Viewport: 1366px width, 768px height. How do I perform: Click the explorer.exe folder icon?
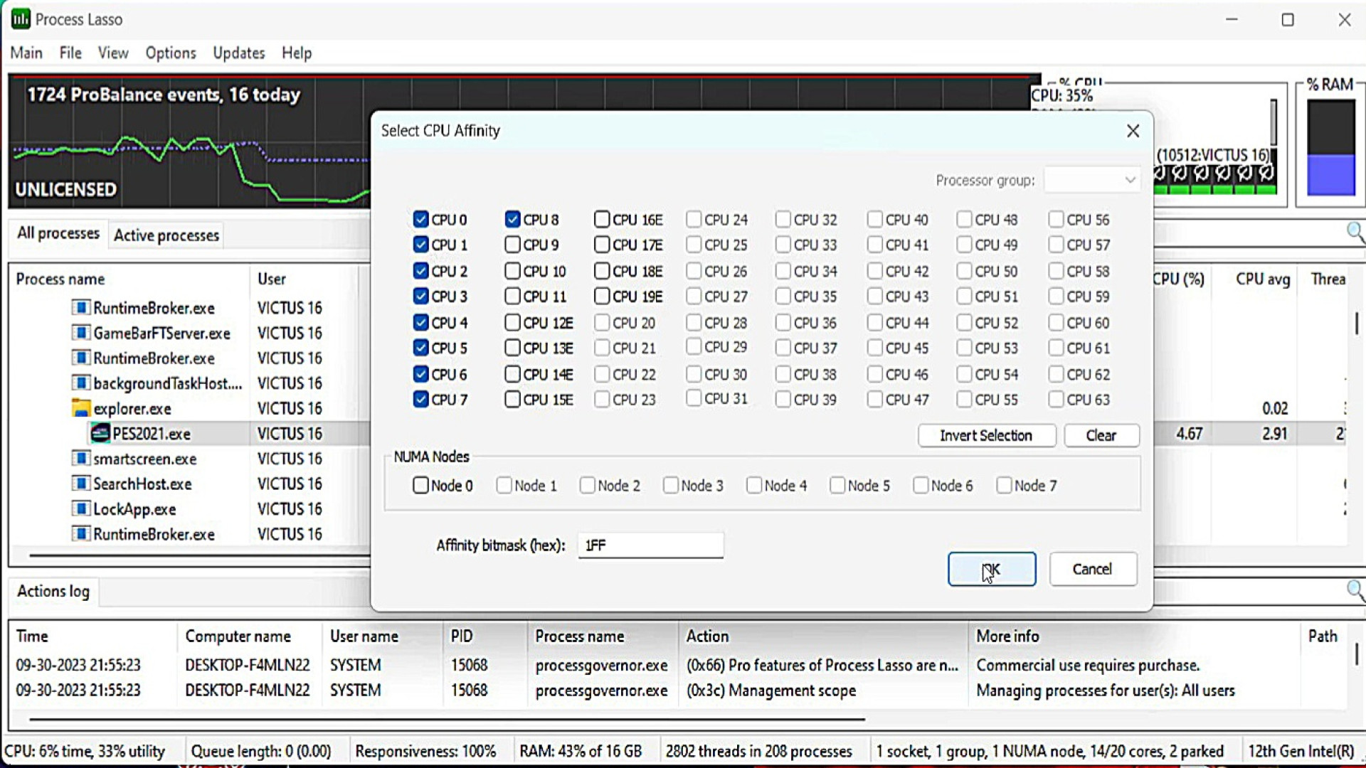(81, 408)
